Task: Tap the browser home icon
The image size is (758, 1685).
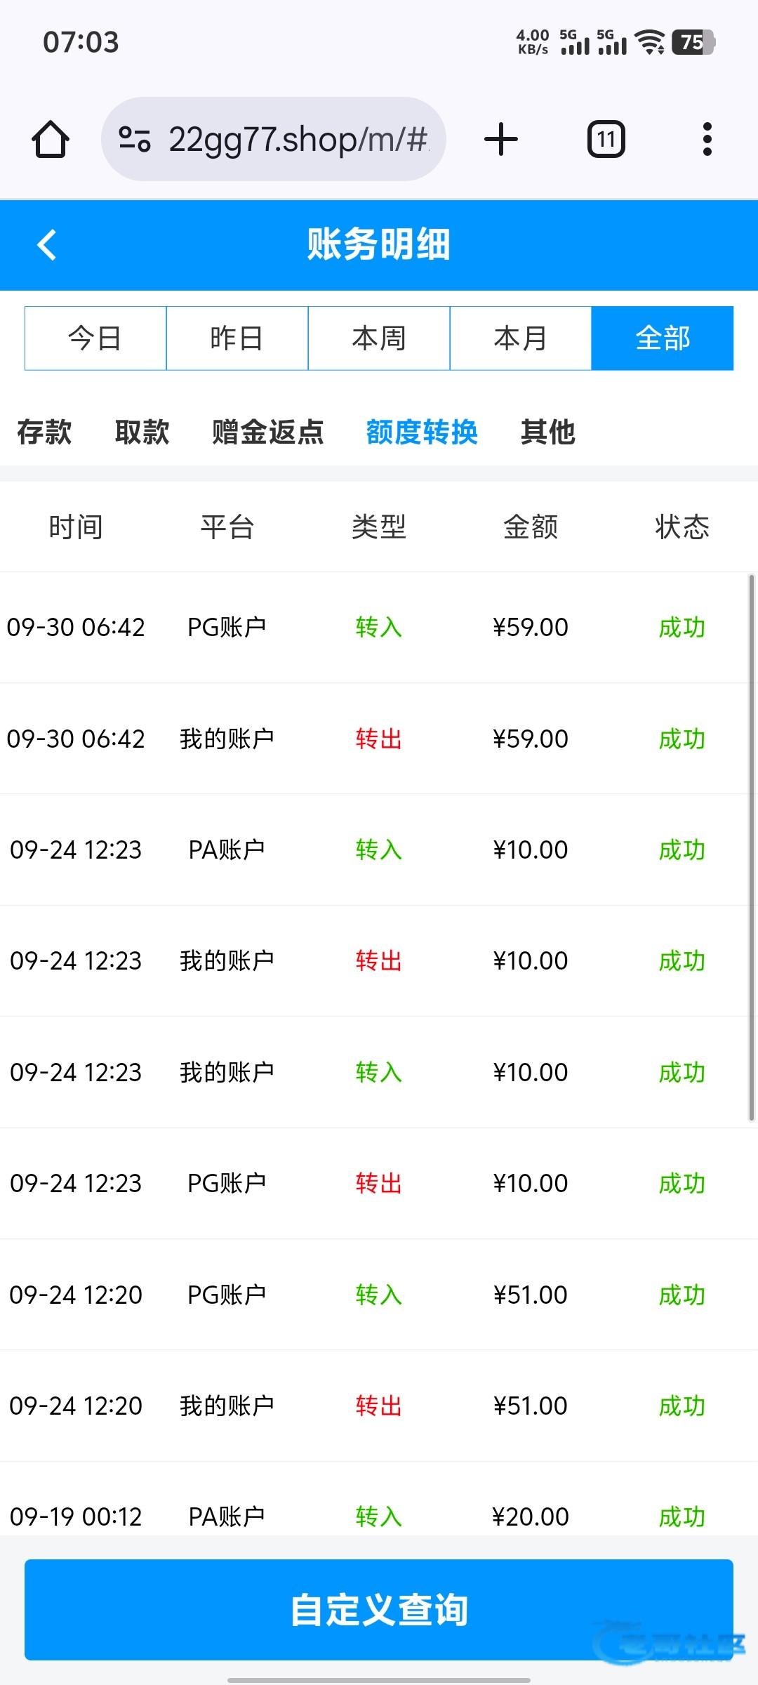Action: (51, 139)
